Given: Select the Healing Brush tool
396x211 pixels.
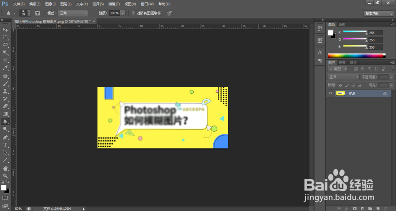Looking at the screenshot, I should click(x=5, y=76).
